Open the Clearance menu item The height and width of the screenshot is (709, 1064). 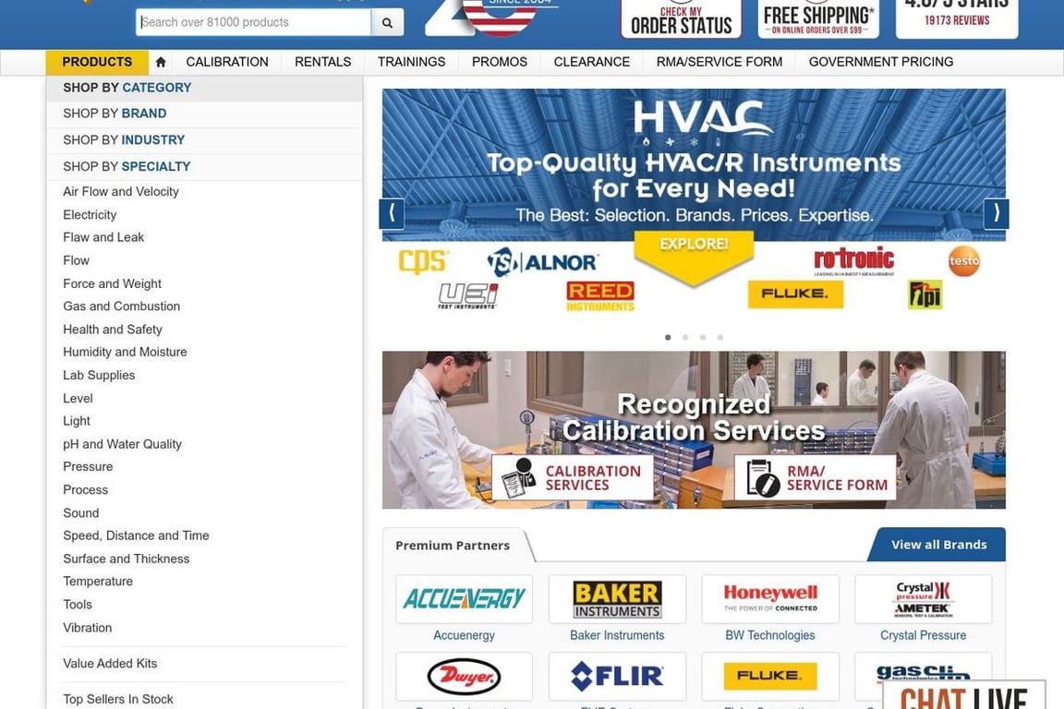592,62
